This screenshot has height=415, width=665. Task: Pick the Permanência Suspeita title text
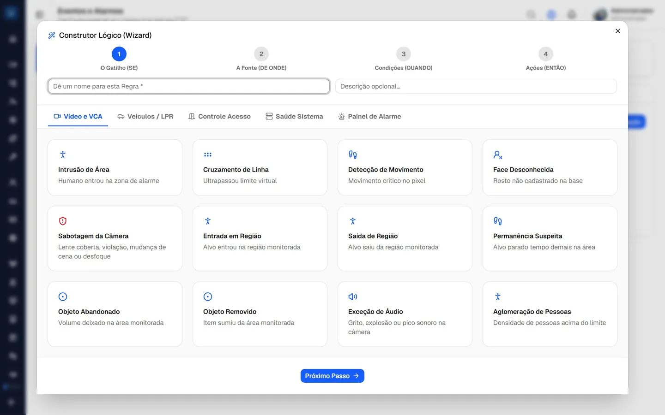[x=527, y=236]
